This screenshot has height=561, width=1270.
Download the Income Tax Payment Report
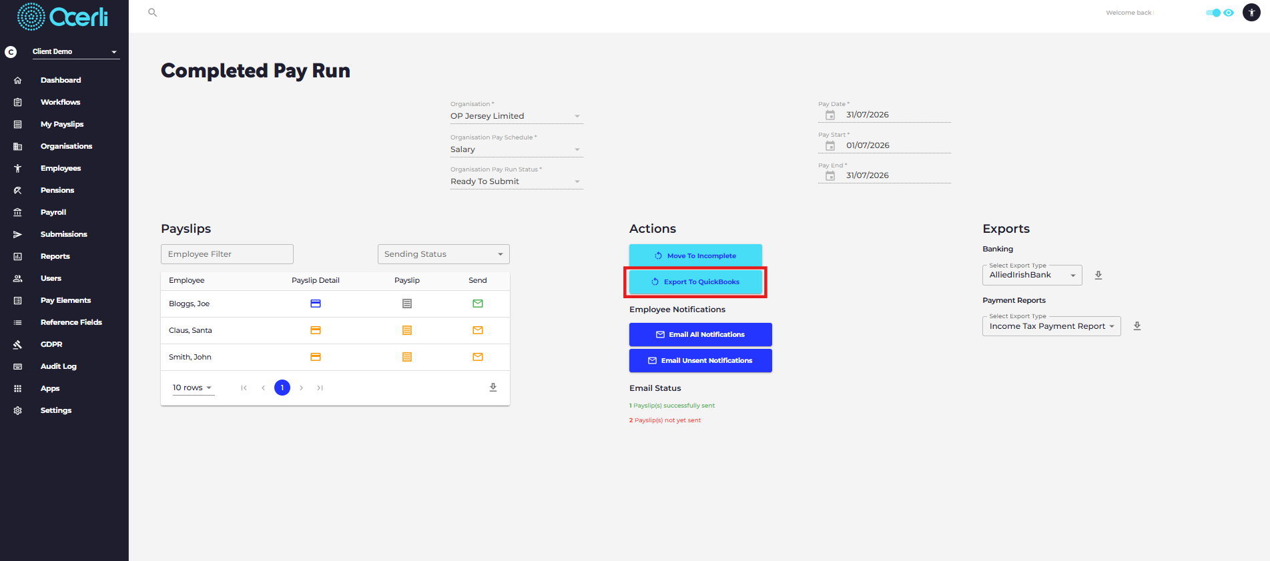pos(1137,326)
